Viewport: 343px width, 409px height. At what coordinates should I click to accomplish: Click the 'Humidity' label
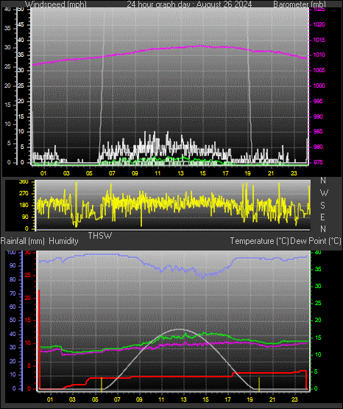(x=63, y=241)
